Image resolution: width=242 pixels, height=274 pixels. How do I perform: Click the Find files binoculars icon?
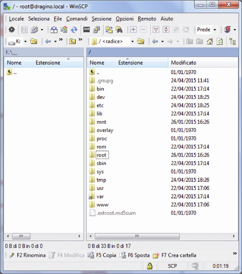tap(119, 29)
